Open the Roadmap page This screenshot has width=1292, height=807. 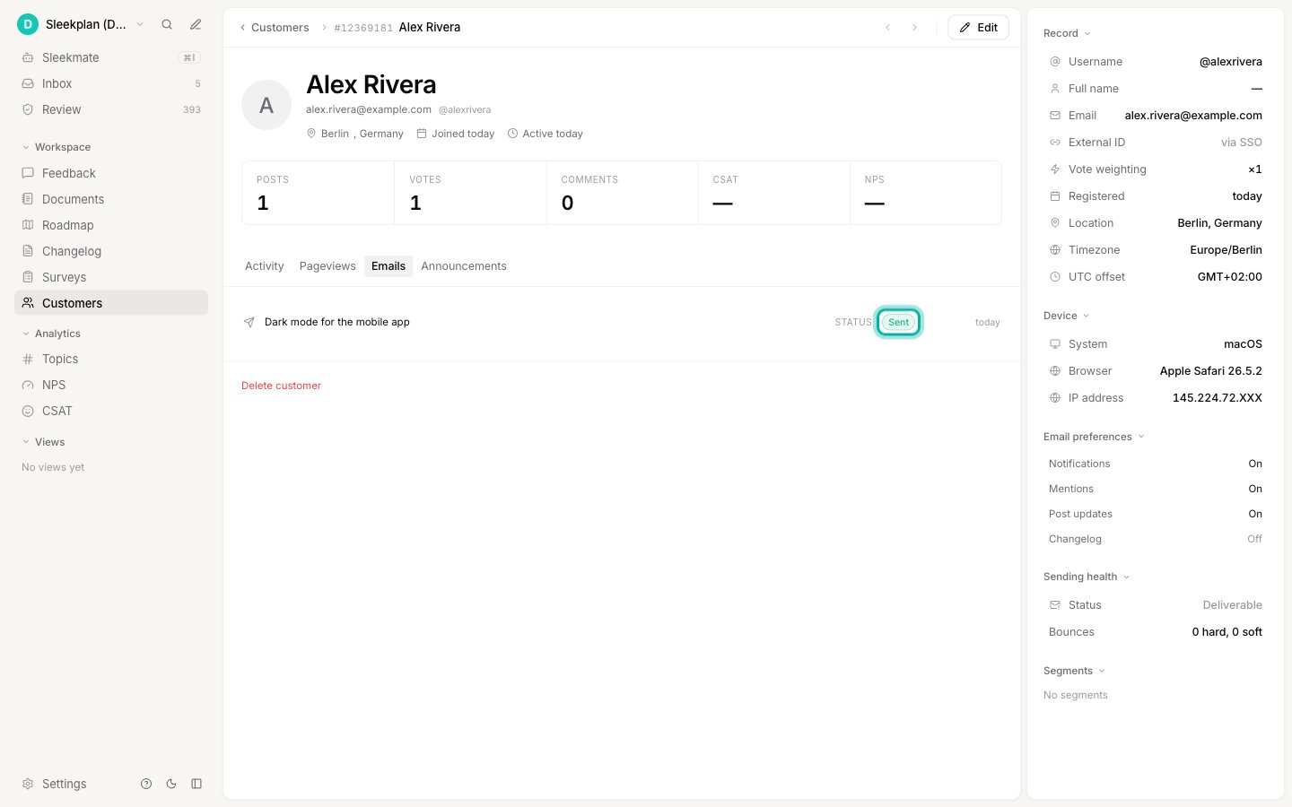(111, 225)
